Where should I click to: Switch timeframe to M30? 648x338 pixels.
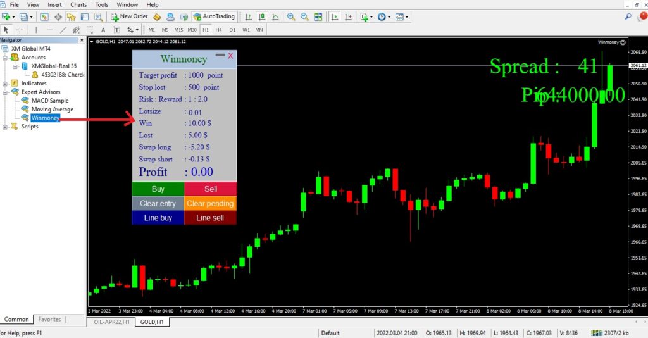tap(192, 30)
